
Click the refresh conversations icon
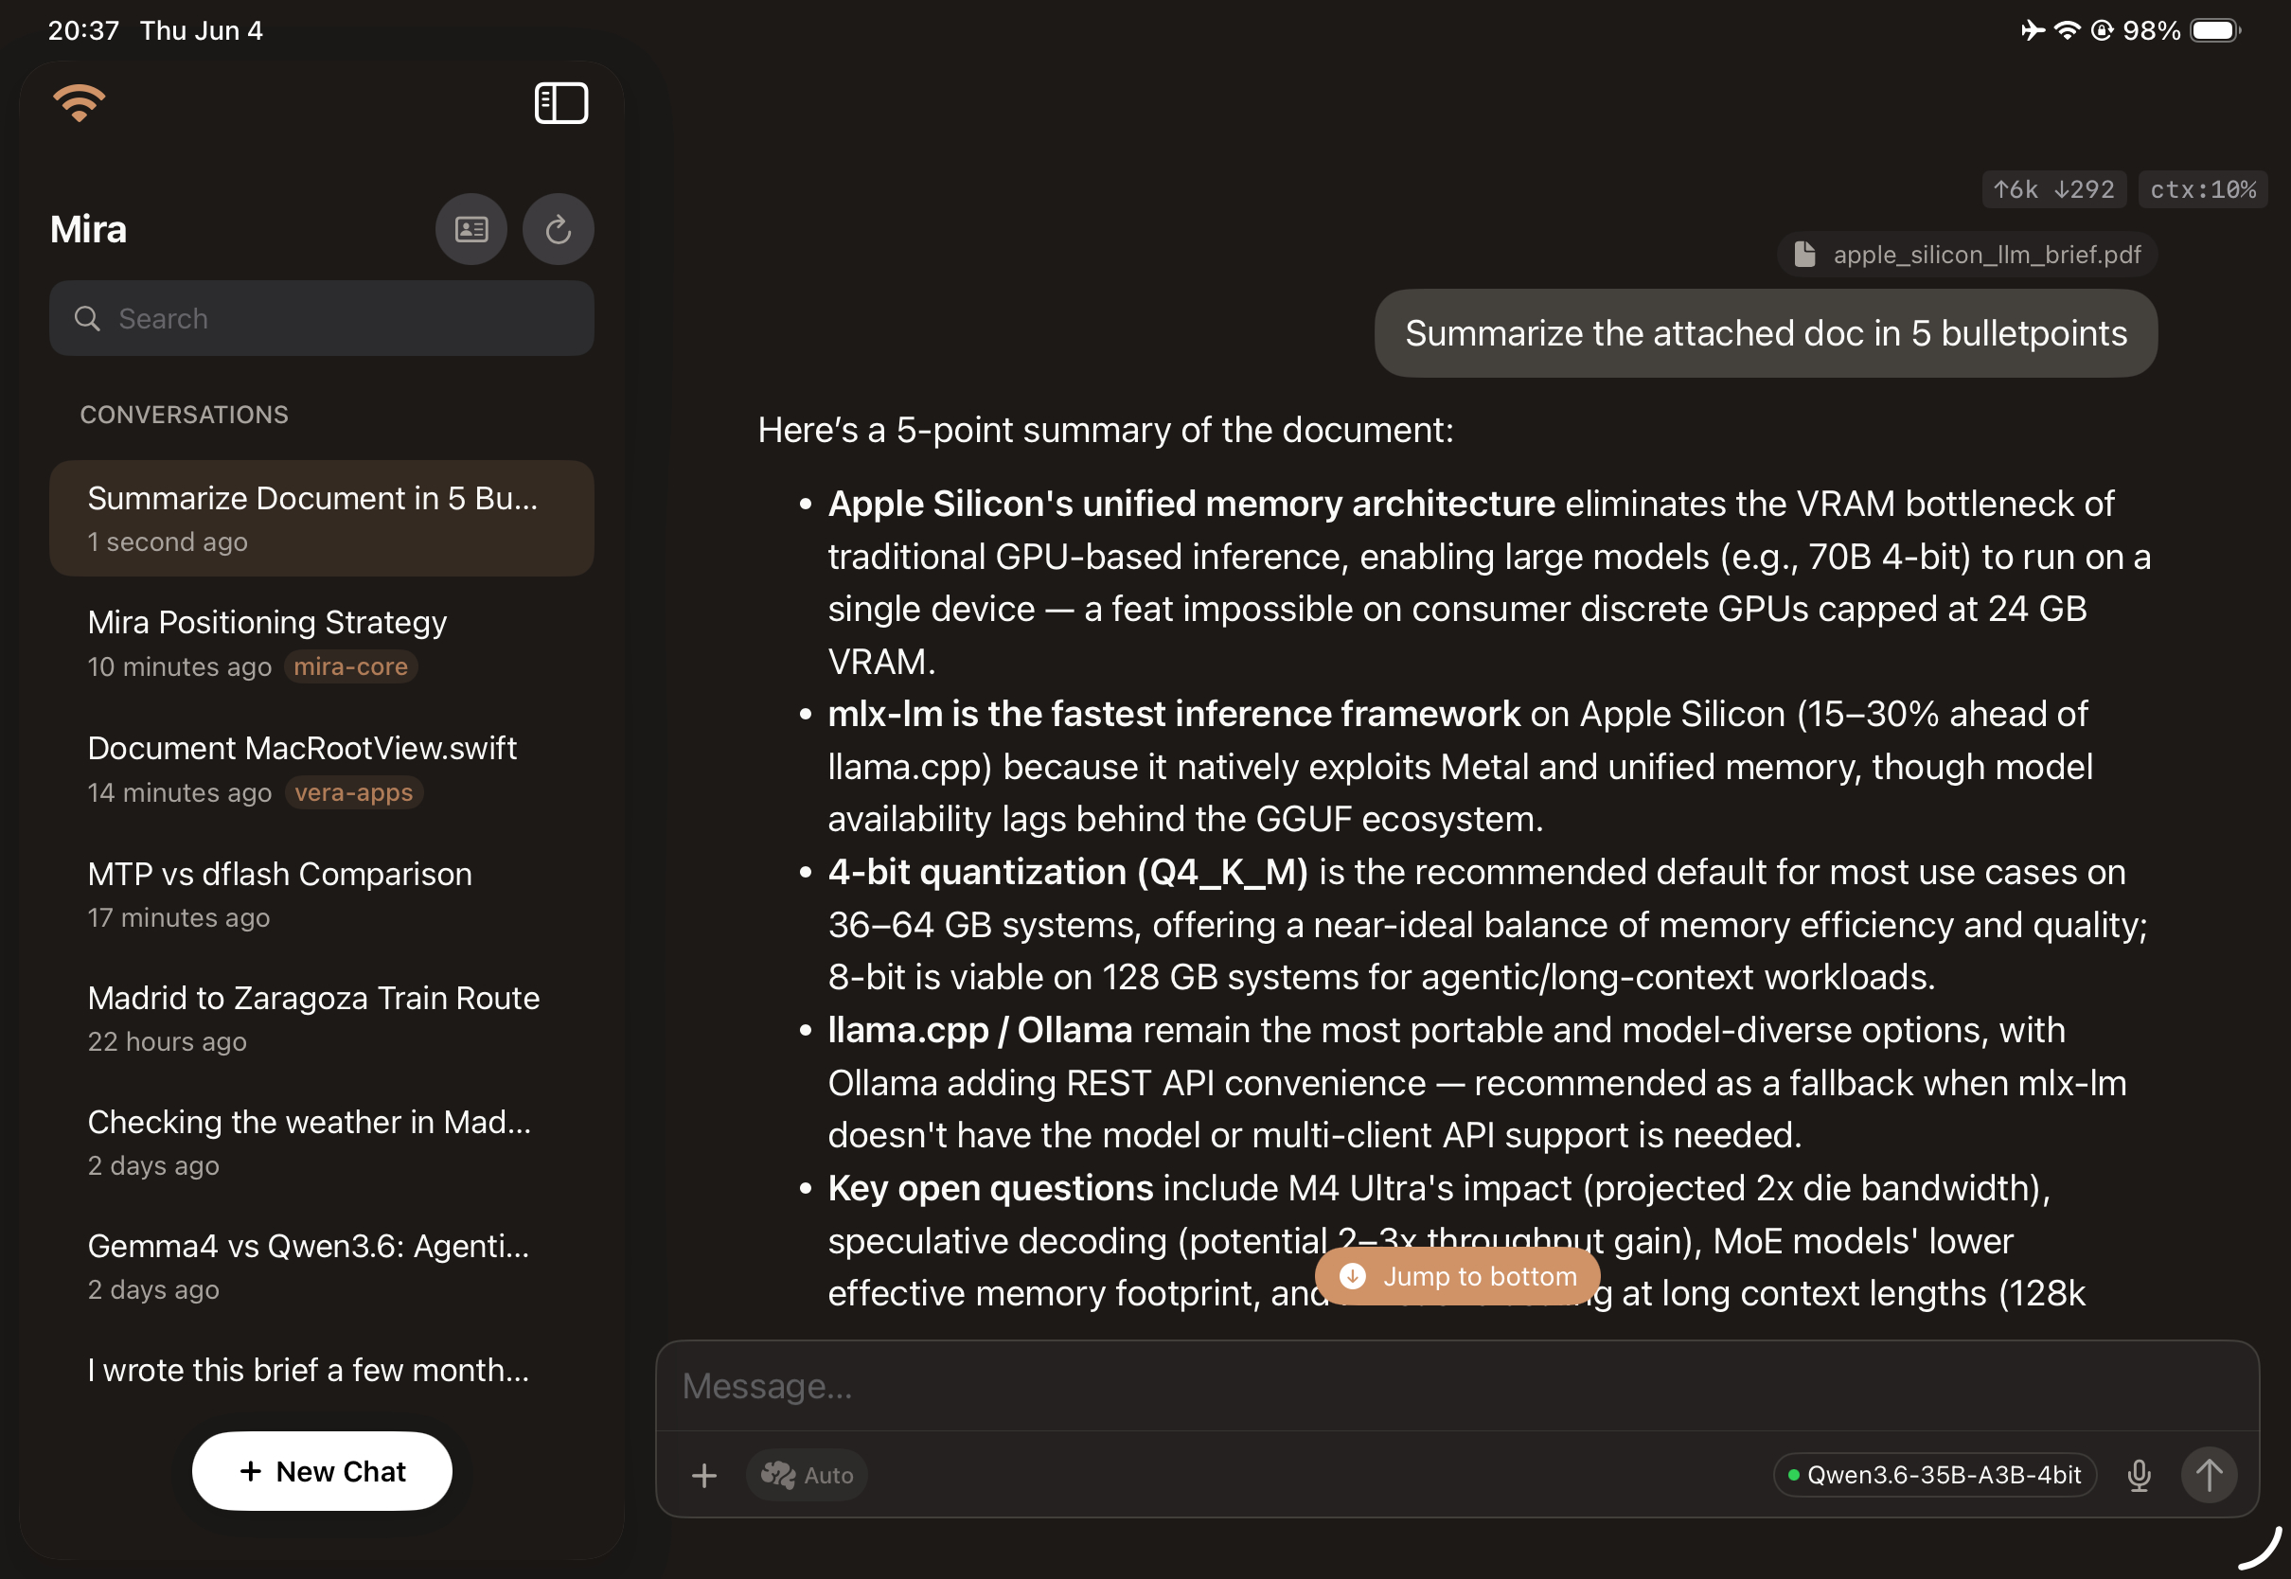tap(558, 229)
